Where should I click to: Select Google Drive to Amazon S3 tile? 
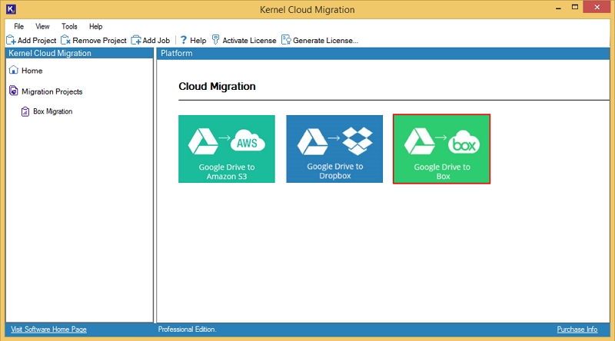(x=227, y=149)
